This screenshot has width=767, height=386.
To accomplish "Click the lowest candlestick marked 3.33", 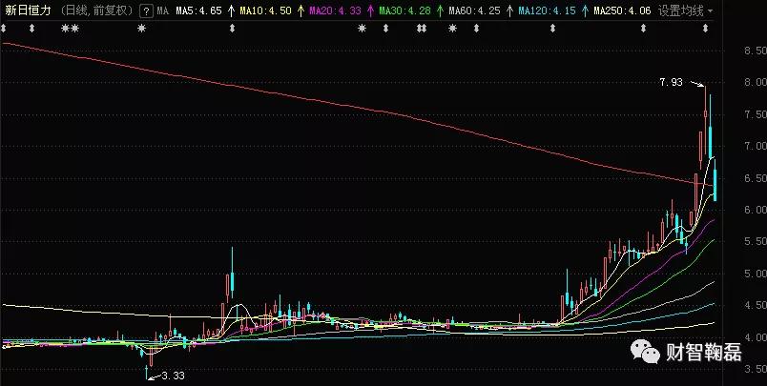I will coord(146,372).
